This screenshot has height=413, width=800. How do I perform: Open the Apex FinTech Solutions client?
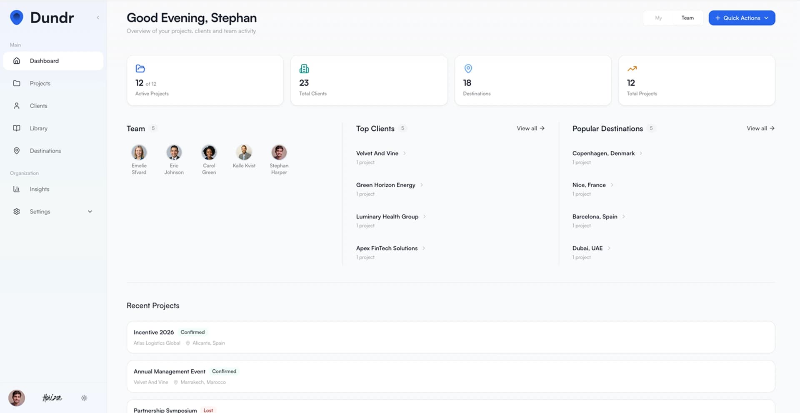pyautogui.click(x=387, y=248)
